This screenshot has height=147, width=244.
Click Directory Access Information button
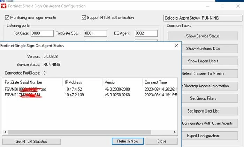pos(209,86)
